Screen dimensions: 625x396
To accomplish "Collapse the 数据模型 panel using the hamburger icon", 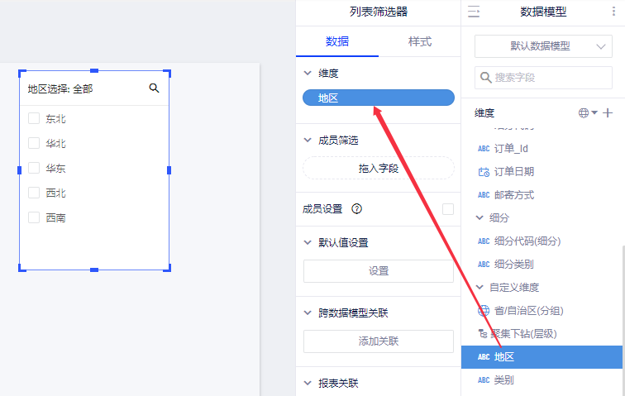I will pyautogui.click(x=474, y=11).
